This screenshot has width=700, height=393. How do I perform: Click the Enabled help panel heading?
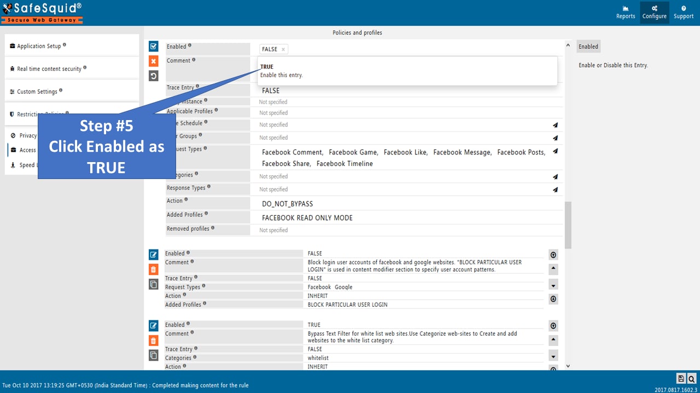[588, 46]
